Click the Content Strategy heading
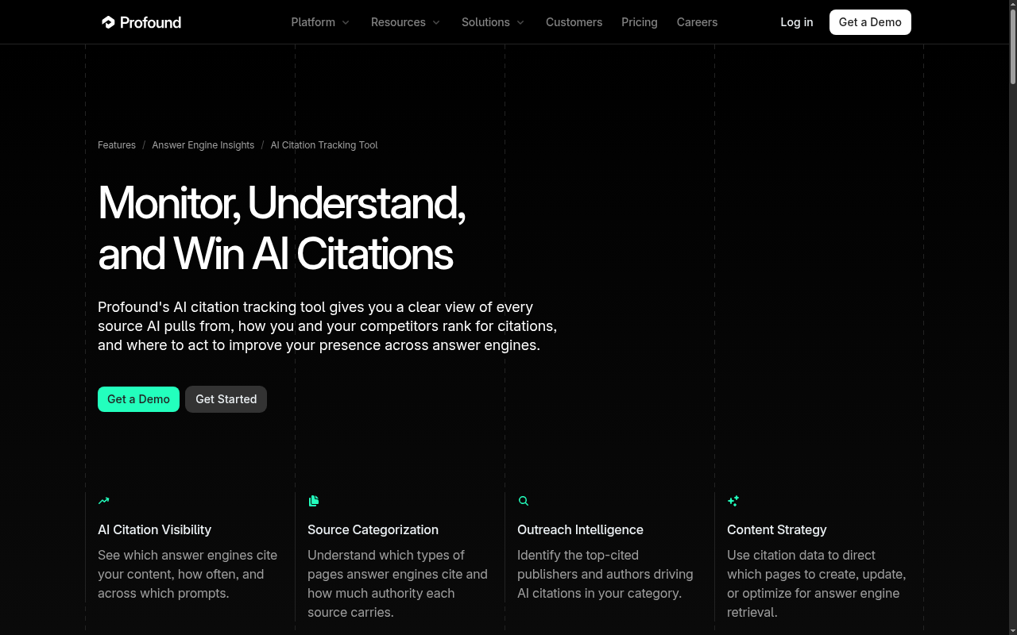 click(776, 529)
